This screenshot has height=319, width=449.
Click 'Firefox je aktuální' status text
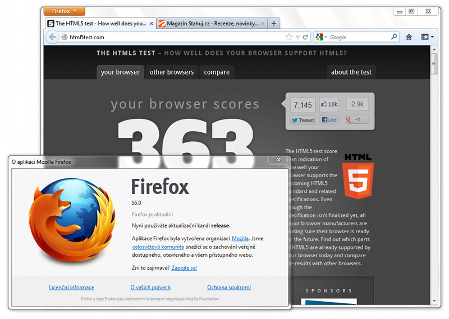(152, 214)
